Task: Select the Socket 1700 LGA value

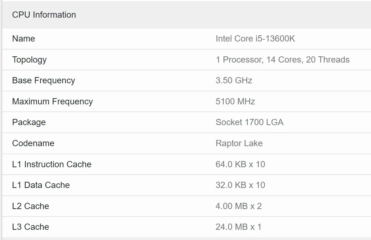Action: [x=249, y=122]
